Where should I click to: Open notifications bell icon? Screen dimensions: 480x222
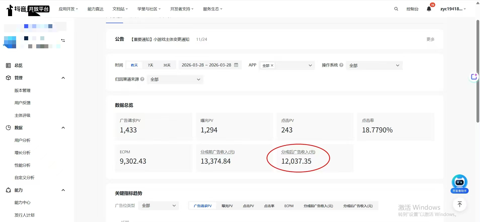(x=429, y=9)
